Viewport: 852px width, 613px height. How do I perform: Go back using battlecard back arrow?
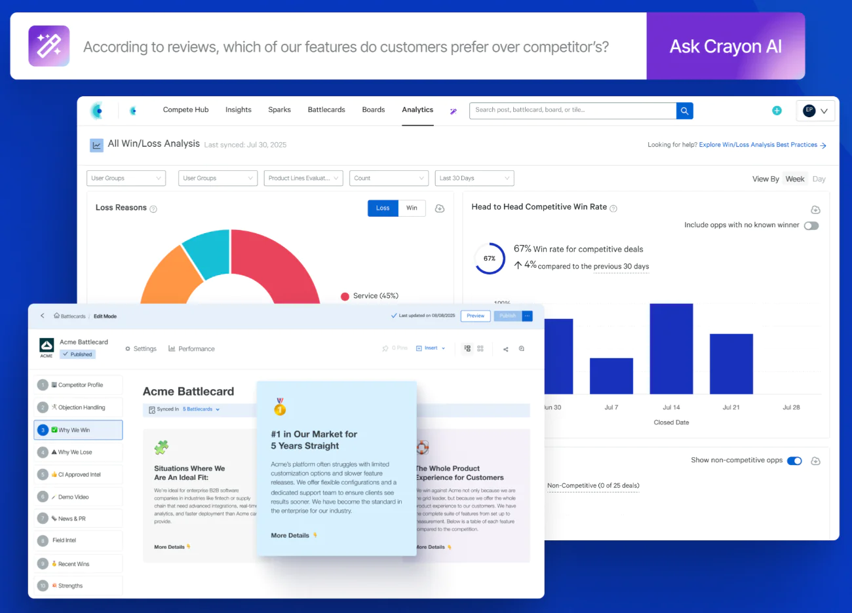click(43, 316)
